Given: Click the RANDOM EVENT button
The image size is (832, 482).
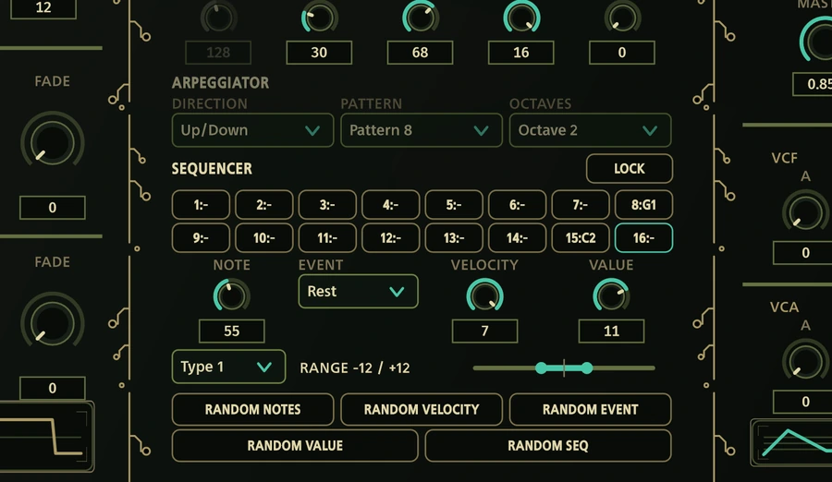Looking at the screenshot, I should click(590, 409).
